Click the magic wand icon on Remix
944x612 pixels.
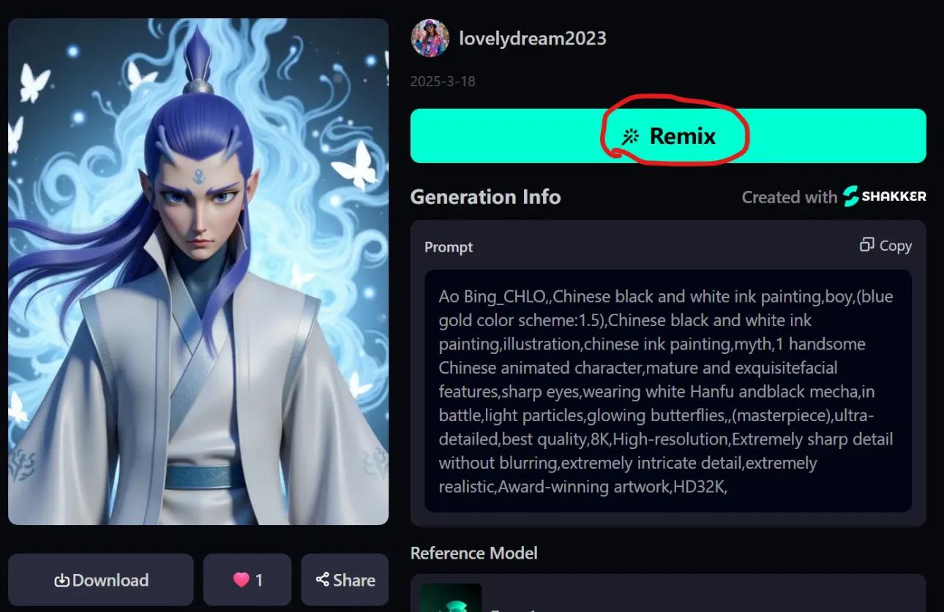click(x=630, y=137)
